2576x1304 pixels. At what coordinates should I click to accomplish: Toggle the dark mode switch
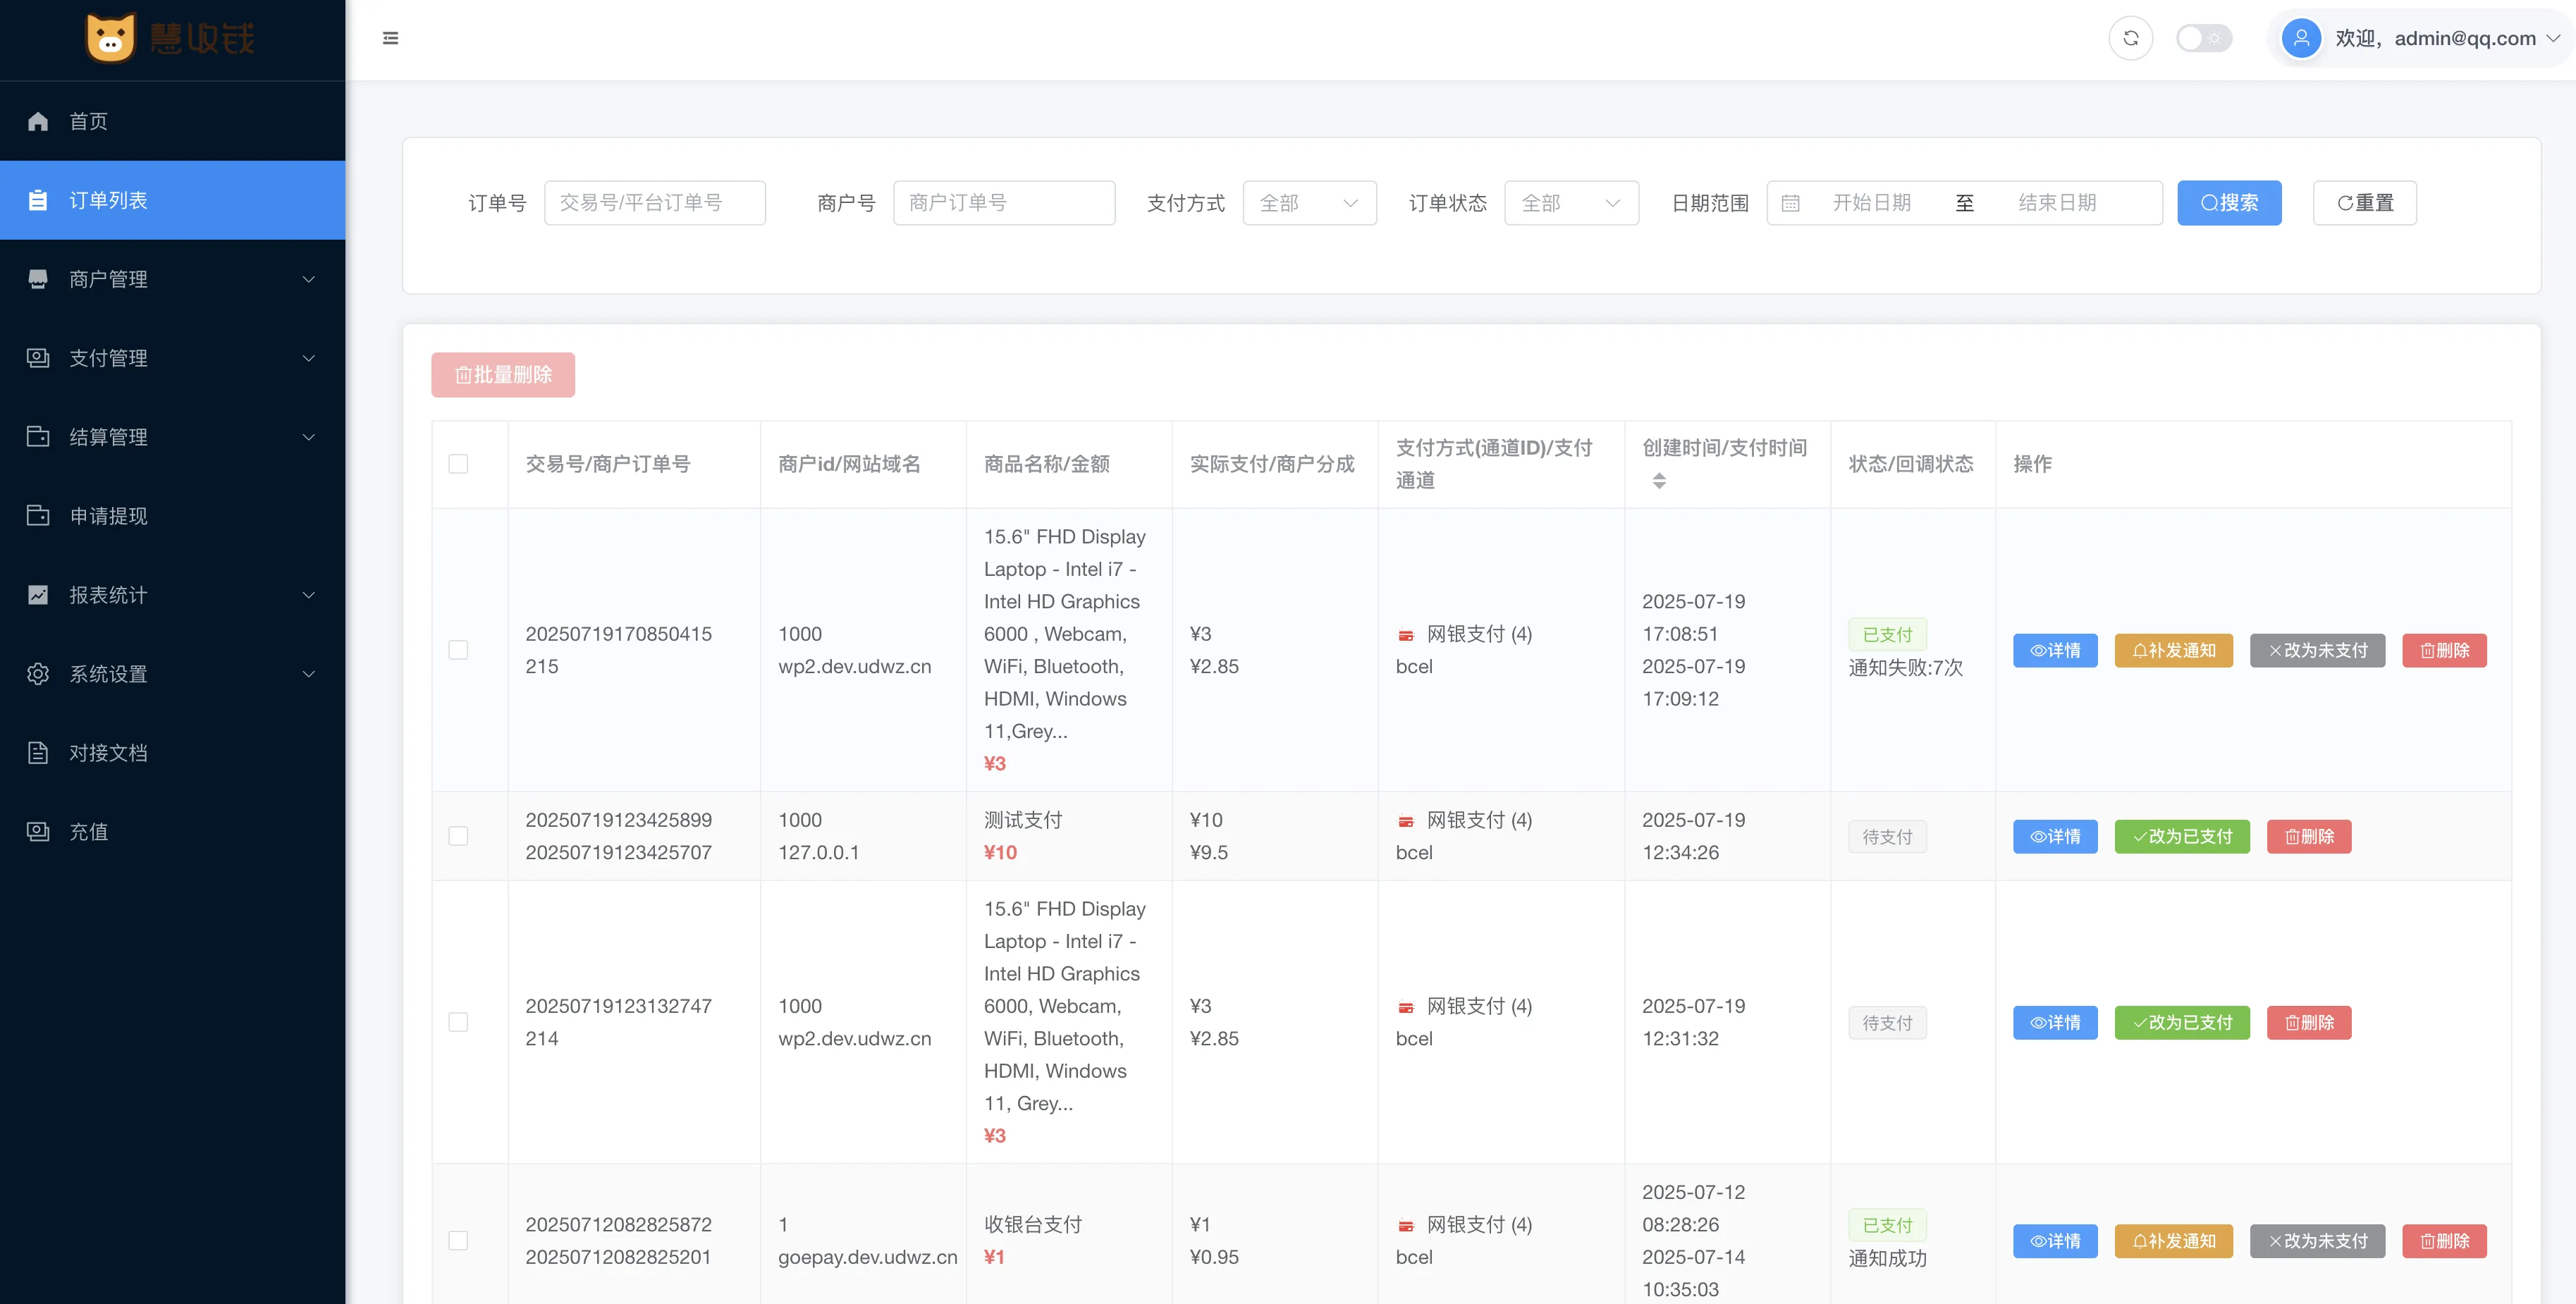click(2204, 38)
